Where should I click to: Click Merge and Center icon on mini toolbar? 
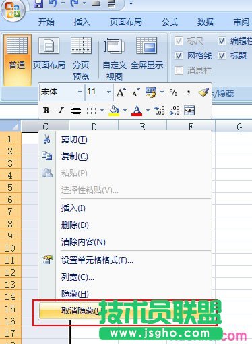189,111
